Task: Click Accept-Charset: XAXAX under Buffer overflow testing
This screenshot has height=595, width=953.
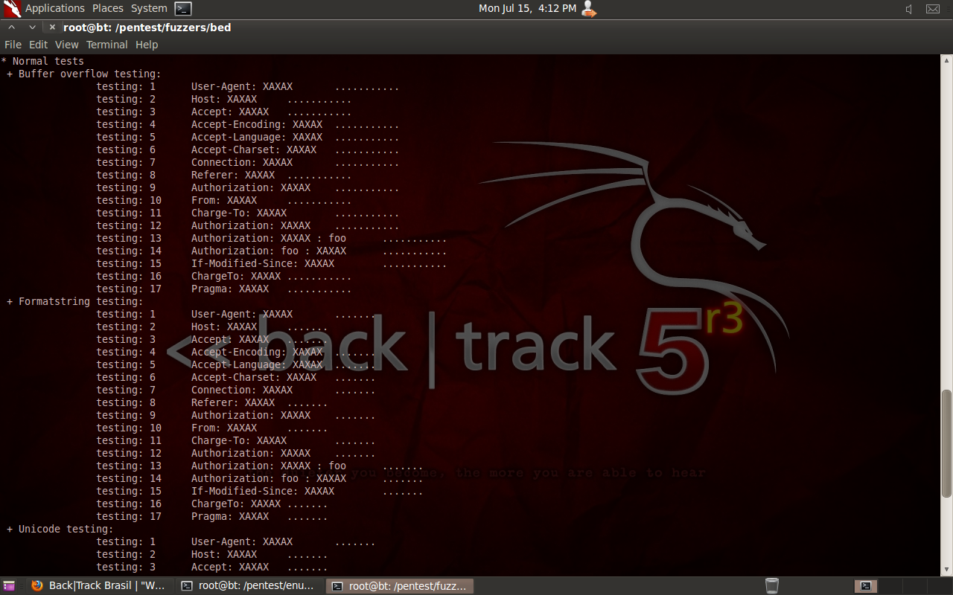Action: pos(254,149)
